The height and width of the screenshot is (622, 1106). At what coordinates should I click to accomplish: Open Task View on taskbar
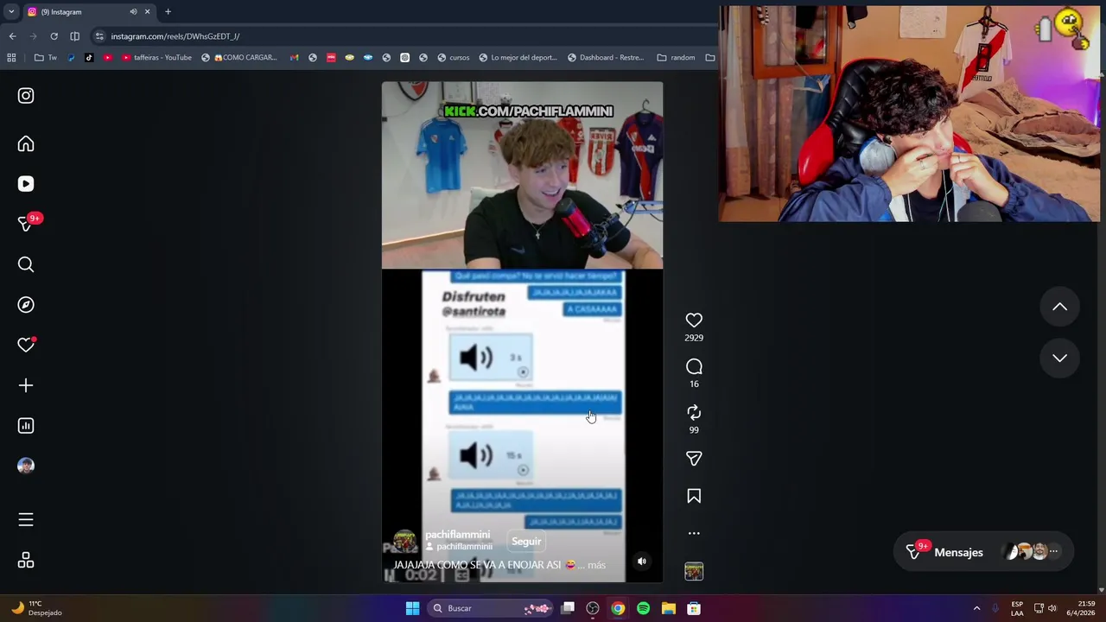click(x=568, y=608)
